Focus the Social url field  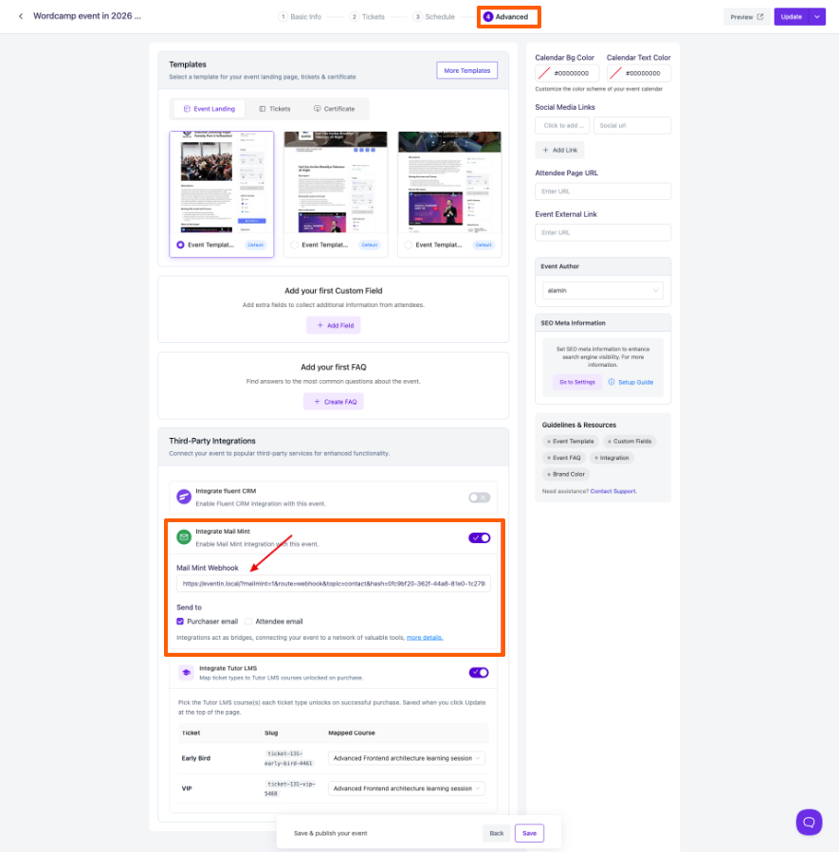(x=632, y=125)
